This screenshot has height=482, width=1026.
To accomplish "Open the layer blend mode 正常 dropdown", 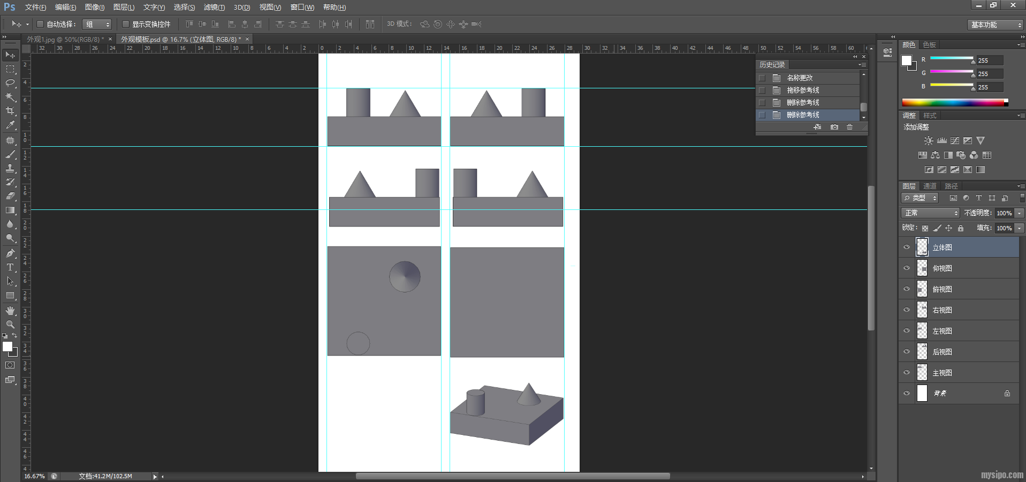I will (x=931, y=213).
